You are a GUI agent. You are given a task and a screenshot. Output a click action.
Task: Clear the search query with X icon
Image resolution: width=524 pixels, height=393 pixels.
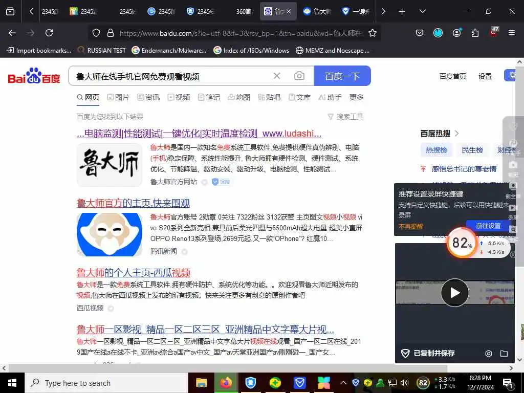coord(277,76)
